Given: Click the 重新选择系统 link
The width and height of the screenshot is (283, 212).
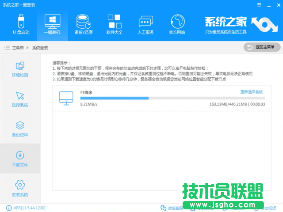Looking at the screenshot, I should point(252,92).
